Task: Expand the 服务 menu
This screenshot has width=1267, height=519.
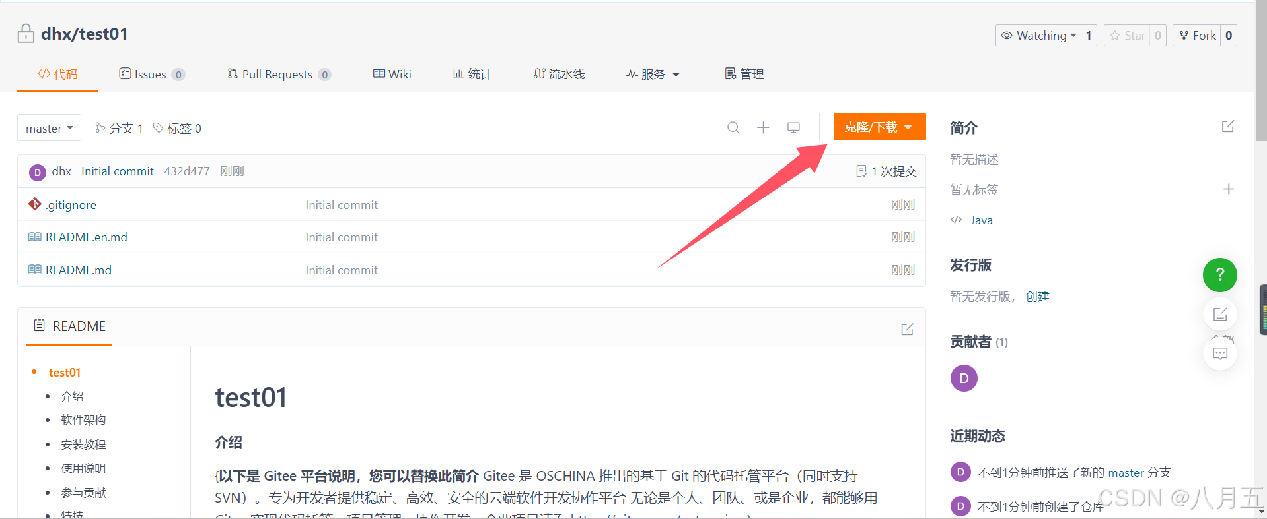Action: [x=653, y=74]
